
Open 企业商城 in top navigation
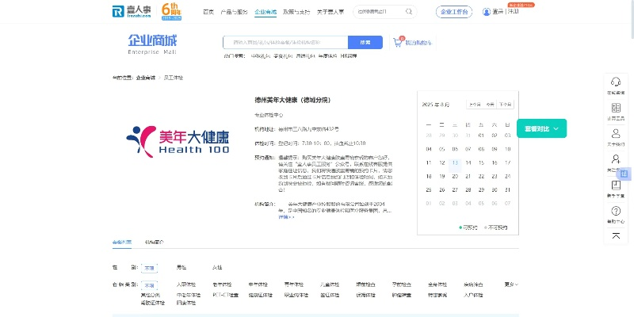(x=265, y=12)
